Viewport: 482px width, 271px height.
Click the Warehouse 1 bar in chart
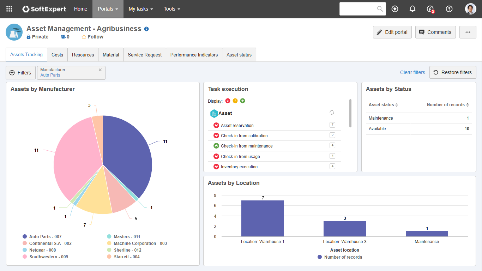(263, 218)
